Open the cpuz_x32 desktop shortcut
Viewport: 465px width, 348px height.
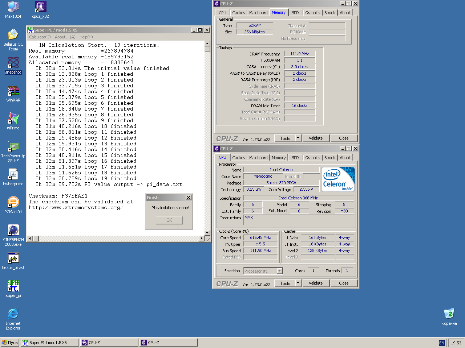[40, 10]
